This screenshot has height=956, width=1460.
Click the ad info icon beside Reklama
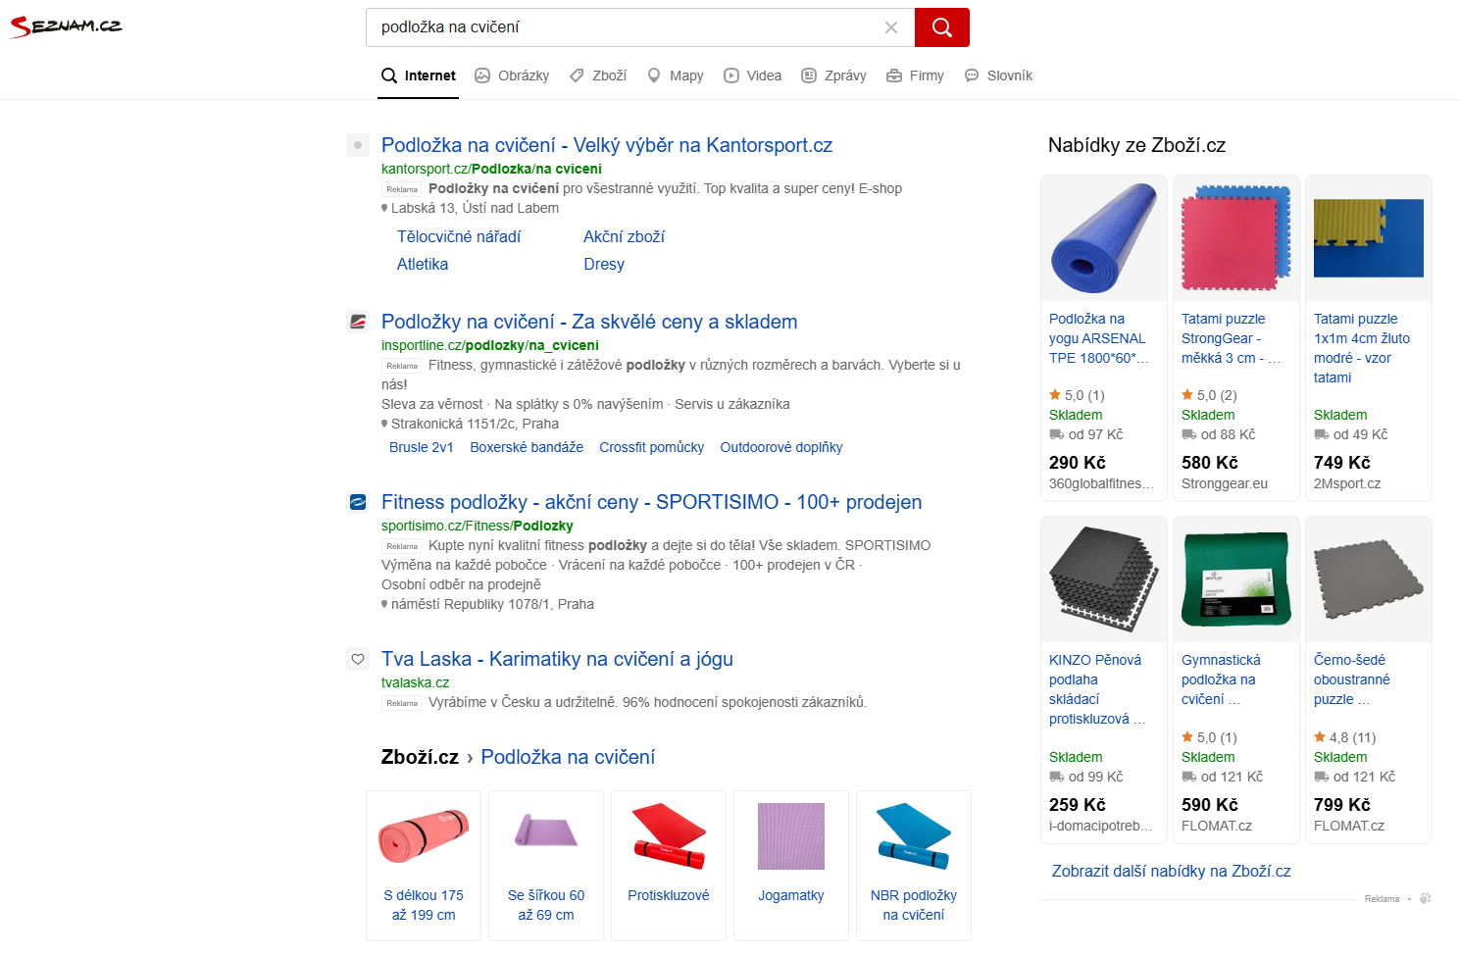click(1425, 898)
